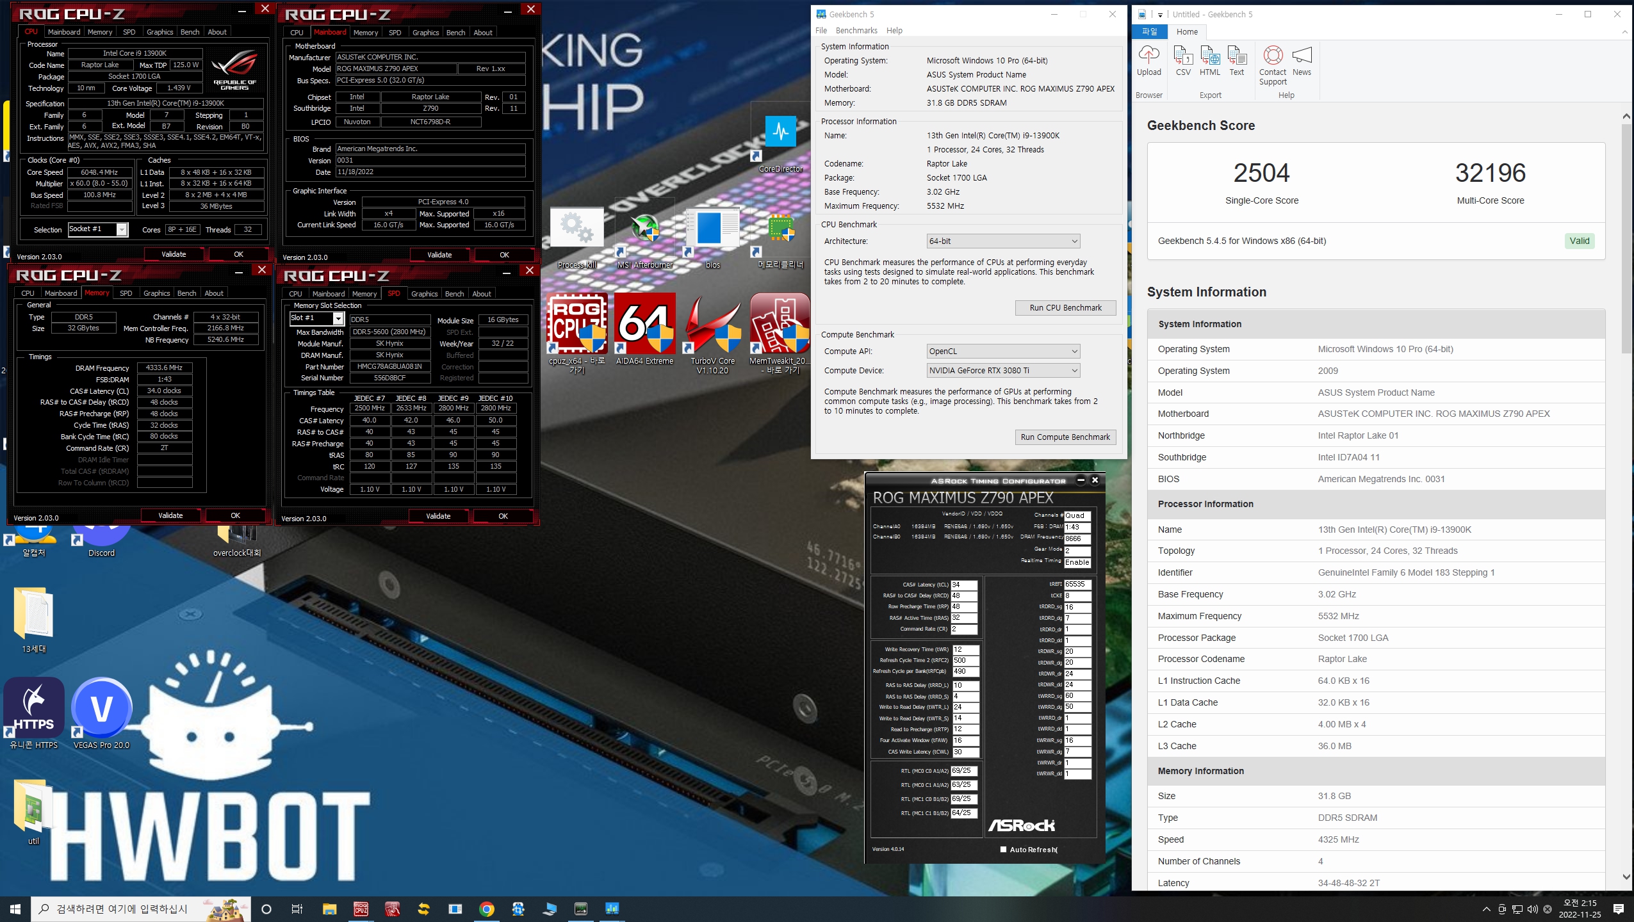Click the taskbar clock showing 2022-11-25
This screenshot has height=922, width=1634.
click(1580, 909)
